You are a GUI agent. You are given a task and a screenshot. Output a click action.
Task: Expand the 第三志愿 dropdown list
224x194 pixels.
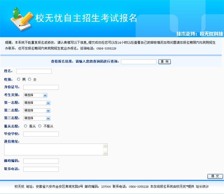[x=37, y=118]
